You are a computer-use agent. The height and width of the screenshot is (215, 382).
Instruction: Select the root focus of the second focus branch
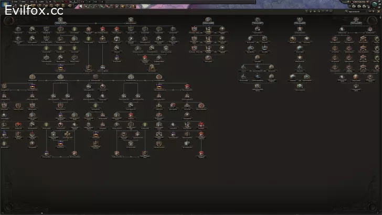tap(131, 20)
